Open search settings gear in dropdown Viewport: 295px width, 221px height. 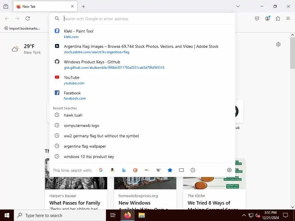pos(229,170)
